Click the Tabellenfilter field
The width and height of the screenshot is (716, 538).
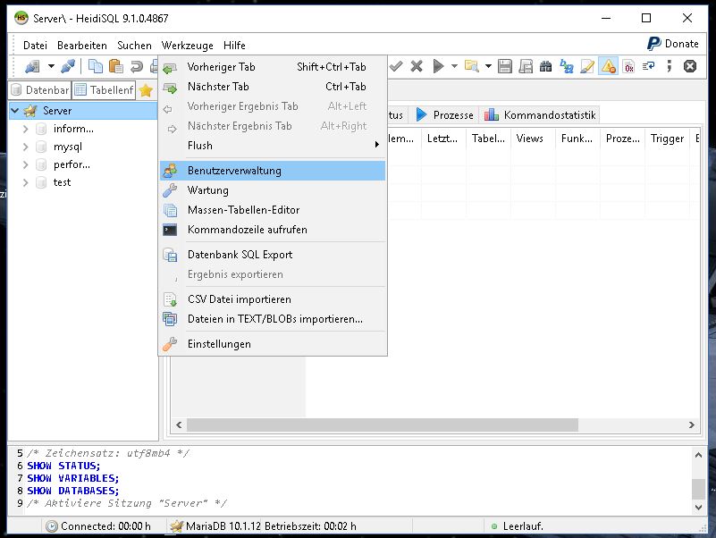point(104,90)
